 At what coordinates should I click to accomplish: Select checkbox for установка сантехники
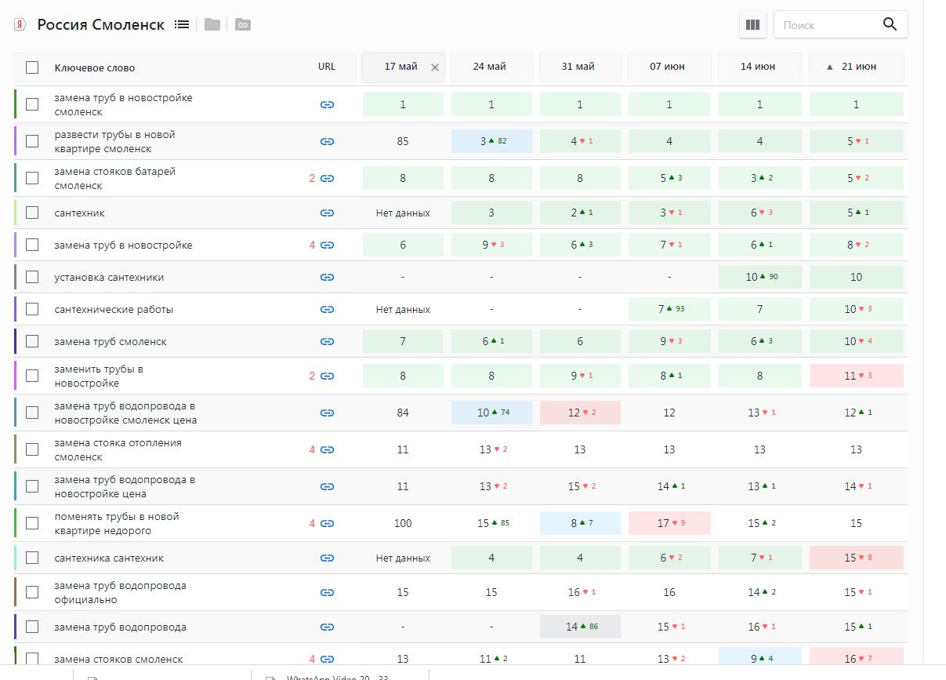click(x=32, y=277)
